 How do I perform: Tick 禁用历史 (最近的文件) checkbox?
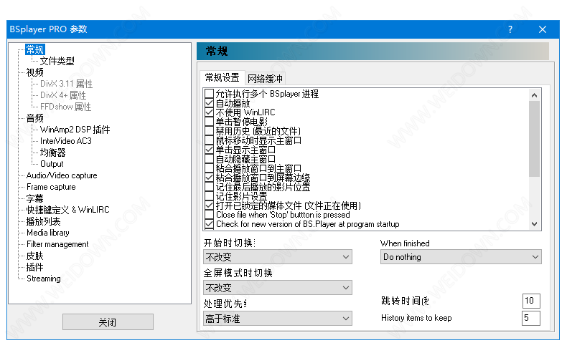(x=209, y=131)
